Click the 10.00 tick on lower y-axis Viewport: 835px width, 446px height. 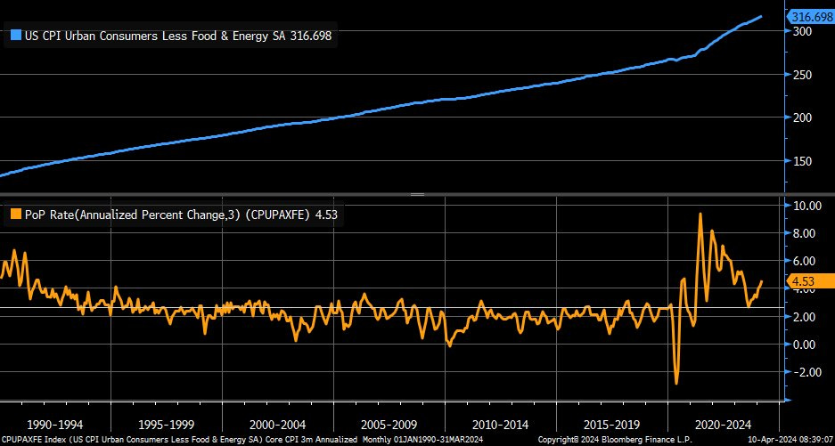coord(806,206)
